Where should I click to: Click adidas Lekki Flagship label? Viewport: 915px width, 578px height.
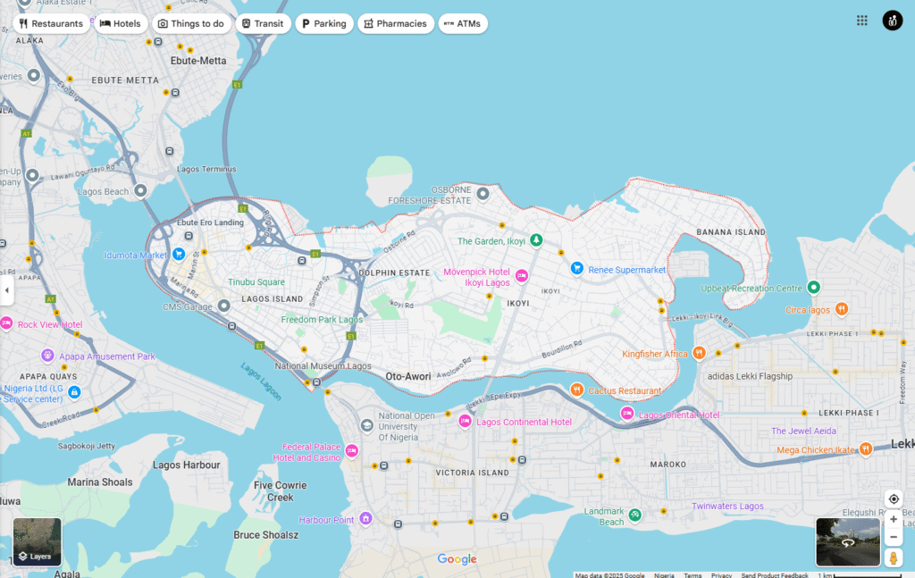pos(750,377)
